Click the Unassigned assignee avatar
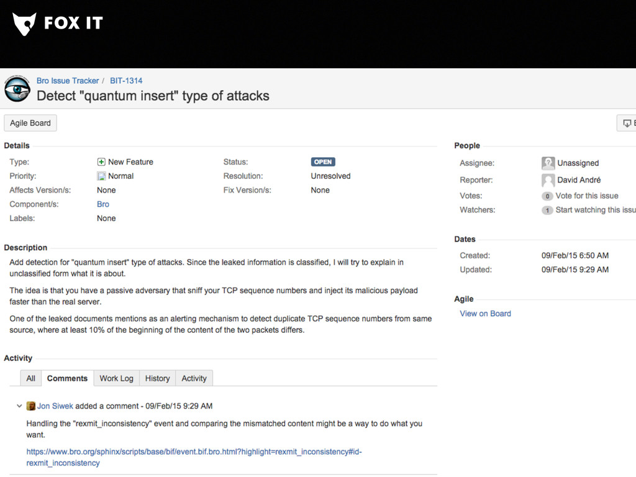 pos(548,163)
